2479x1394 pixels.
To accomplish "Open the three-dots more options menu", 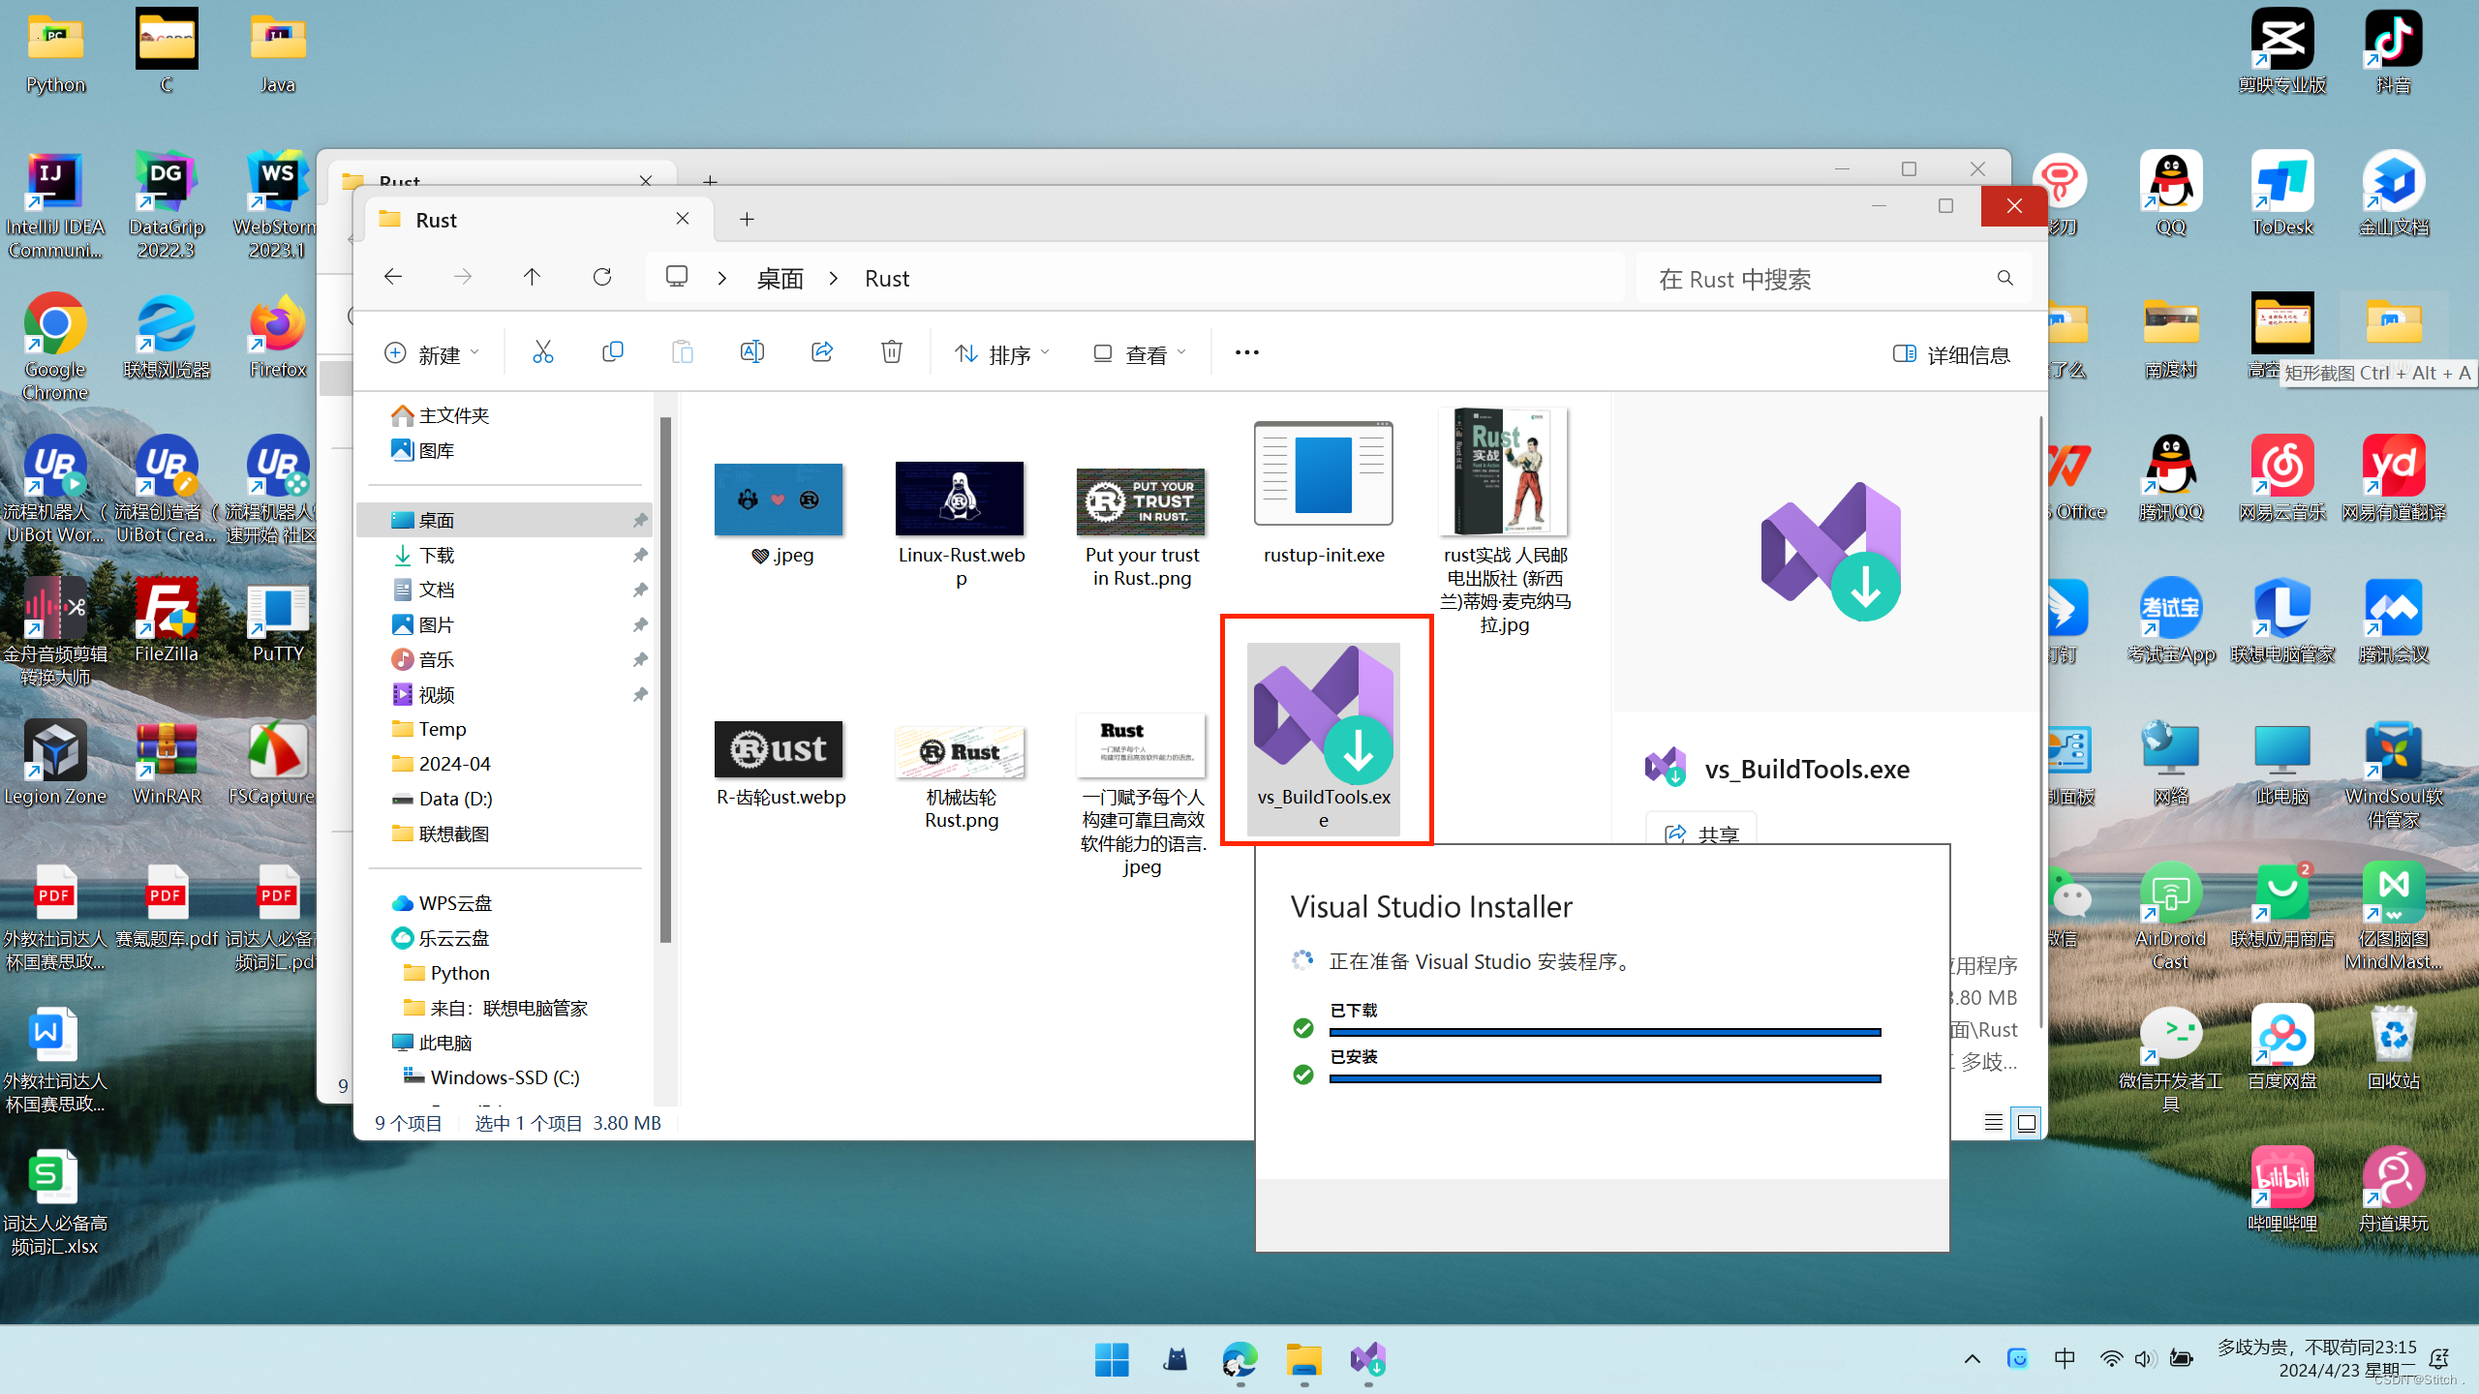I will pos(1246,352).
